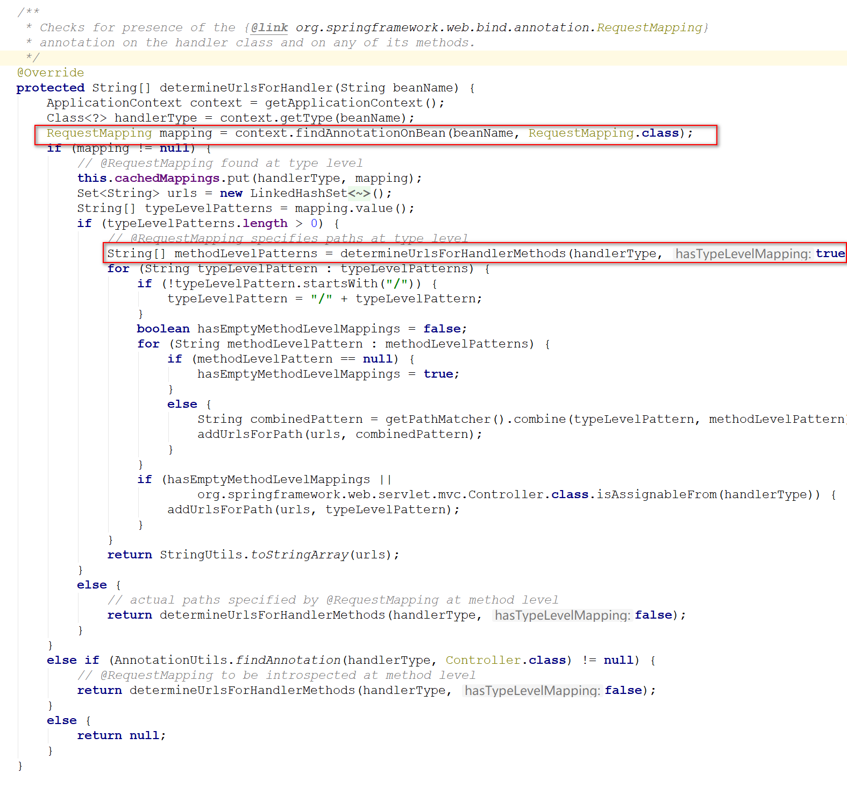Click the combinedPattern variable declaration

307,419
